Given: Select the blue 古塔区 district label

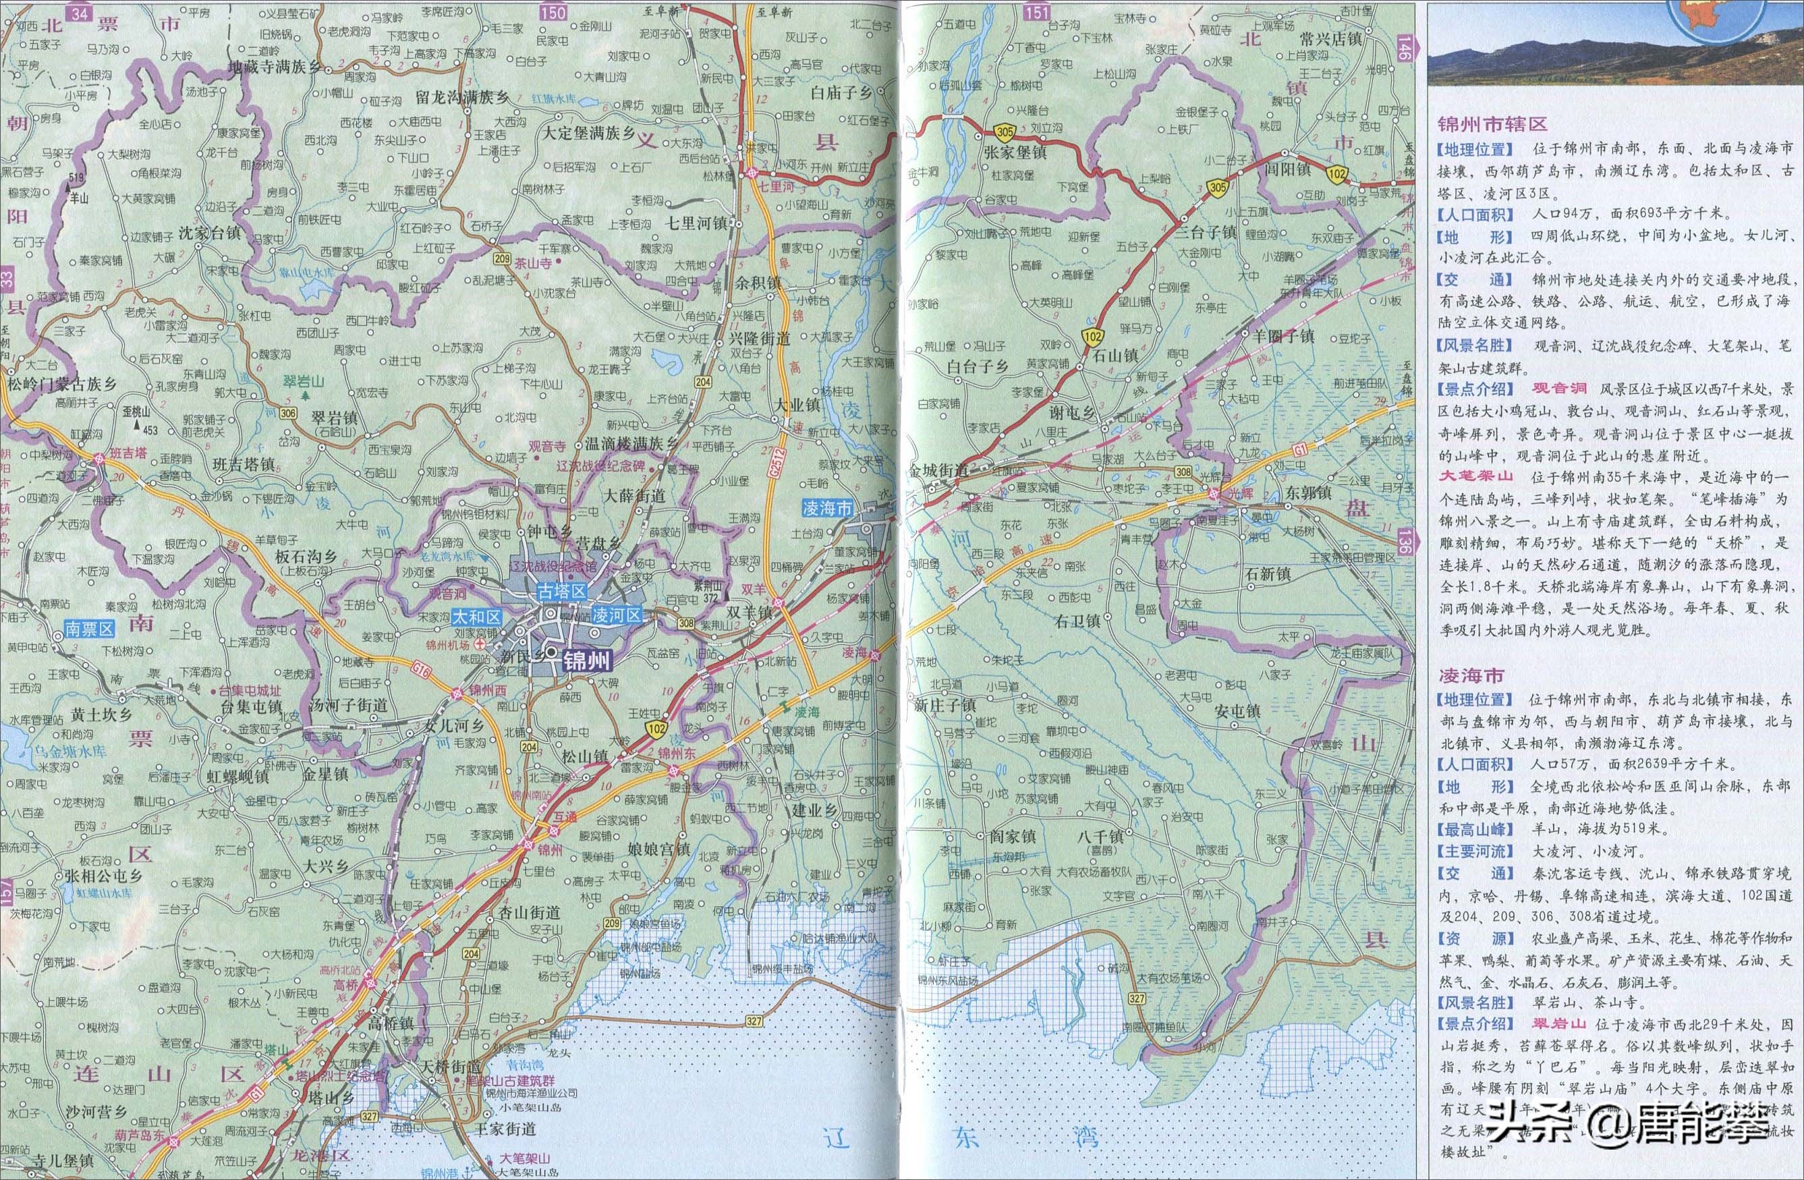Looking at the screenshot, I should point(562,592).
